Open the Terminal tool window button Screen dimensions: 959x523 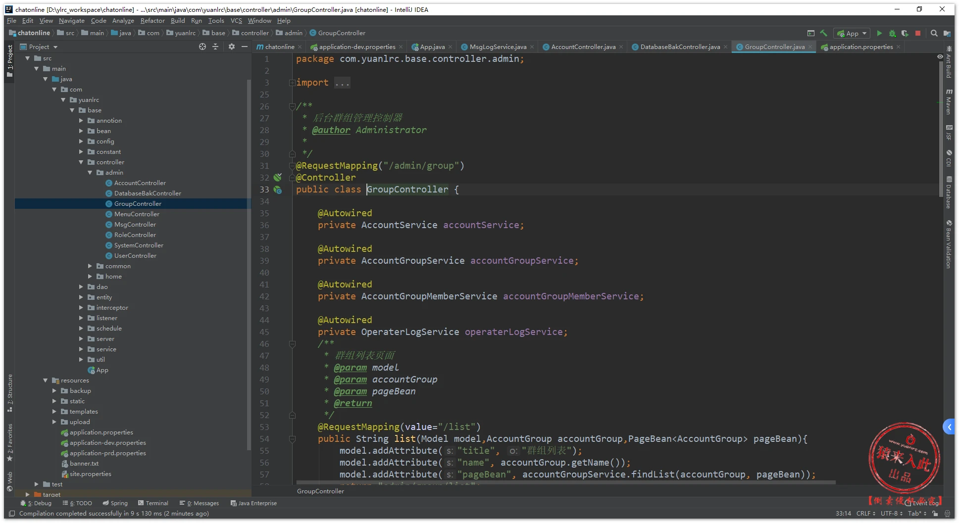point(153,503)
